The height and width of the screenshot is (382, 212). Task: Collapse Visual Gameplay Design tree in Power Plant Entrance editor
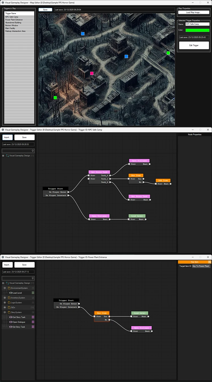pos(3,283)
